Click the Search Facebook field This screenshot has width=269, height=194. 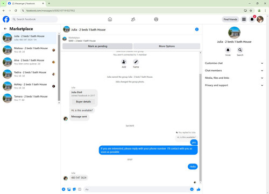coord(34,19)
